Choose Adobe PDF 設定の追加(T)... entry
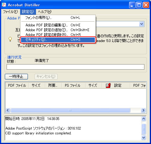The width and height of the screenshot is (151, 144). [58, 30]
